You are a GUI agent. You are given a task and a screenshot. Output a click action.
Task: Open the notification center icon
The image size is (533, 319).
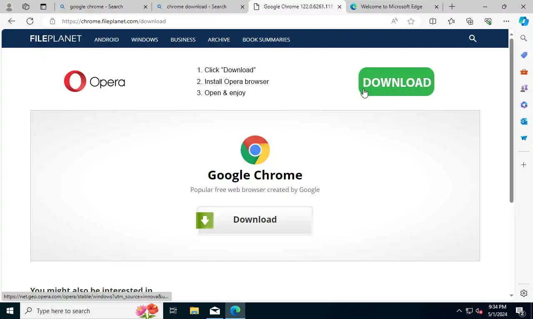520,311
